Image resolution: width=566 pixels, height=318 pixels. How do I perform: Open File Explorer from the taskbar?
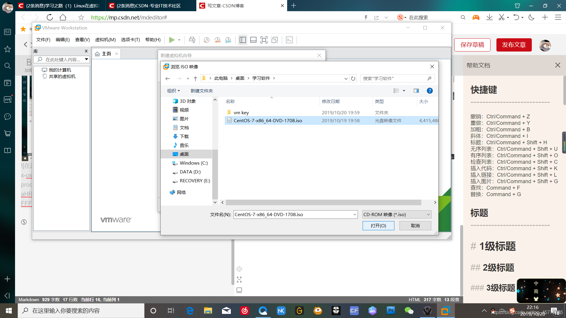208,311
